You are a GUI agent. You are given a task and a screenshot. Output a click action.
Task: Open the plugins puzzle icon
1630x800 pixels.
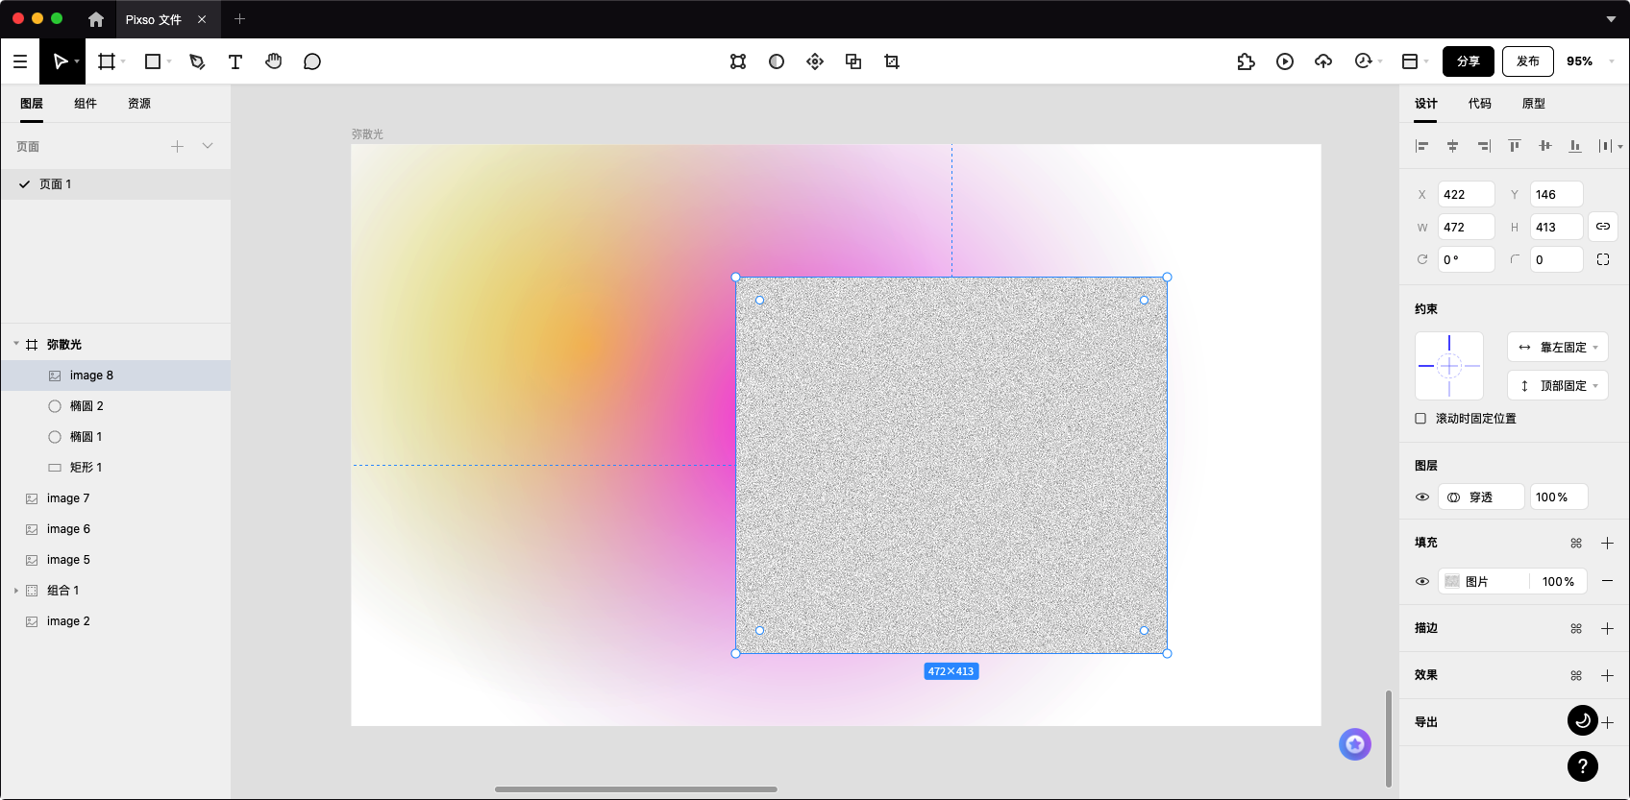pyautogui.click(x=1246, y=61)
